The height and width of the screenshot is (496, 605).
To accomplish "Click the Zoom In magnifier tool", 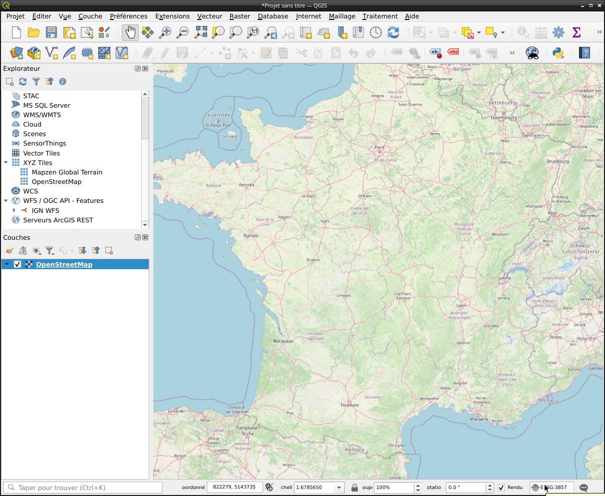I will click(x=165, y=33).
